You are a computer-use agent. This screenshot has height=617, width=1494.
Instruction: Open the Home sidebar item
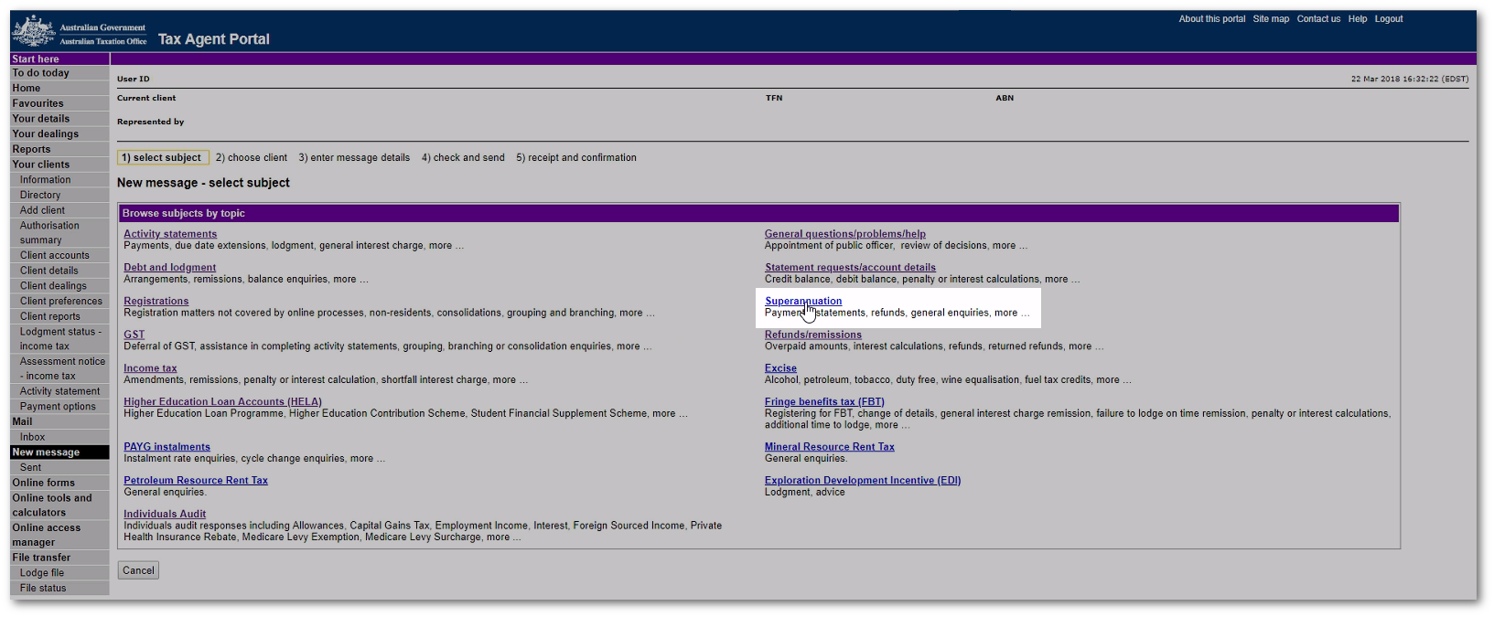(x=27, y=89)
